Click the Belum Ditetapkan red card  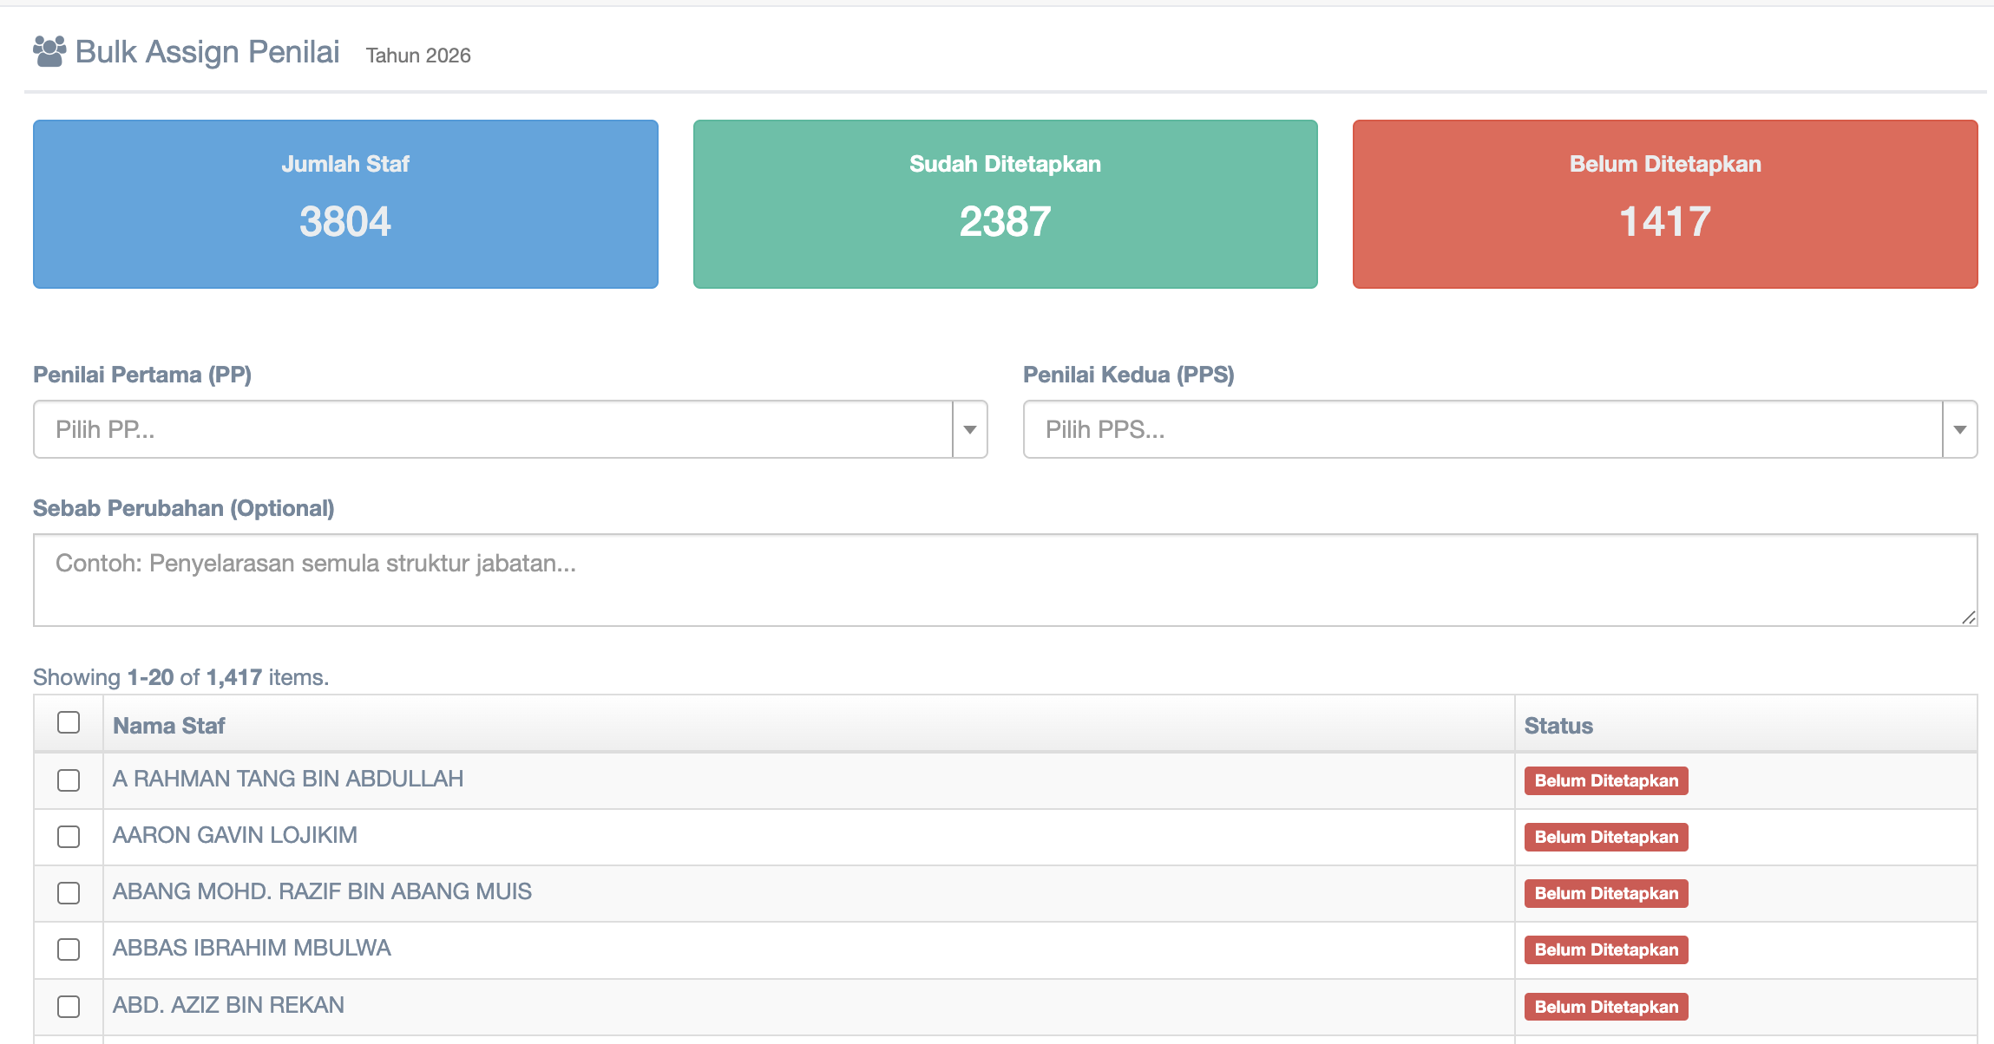click(1664, 205)
